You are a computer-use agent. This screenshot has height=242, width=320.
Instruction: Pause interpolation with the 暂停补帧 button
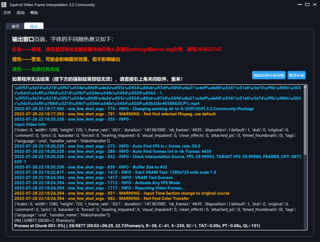[x=296, y=76]
